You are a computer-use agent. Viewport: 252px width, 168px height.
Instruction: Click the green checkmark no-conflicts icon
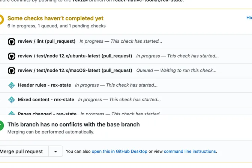pyautogui.click(x=1, y=126)
